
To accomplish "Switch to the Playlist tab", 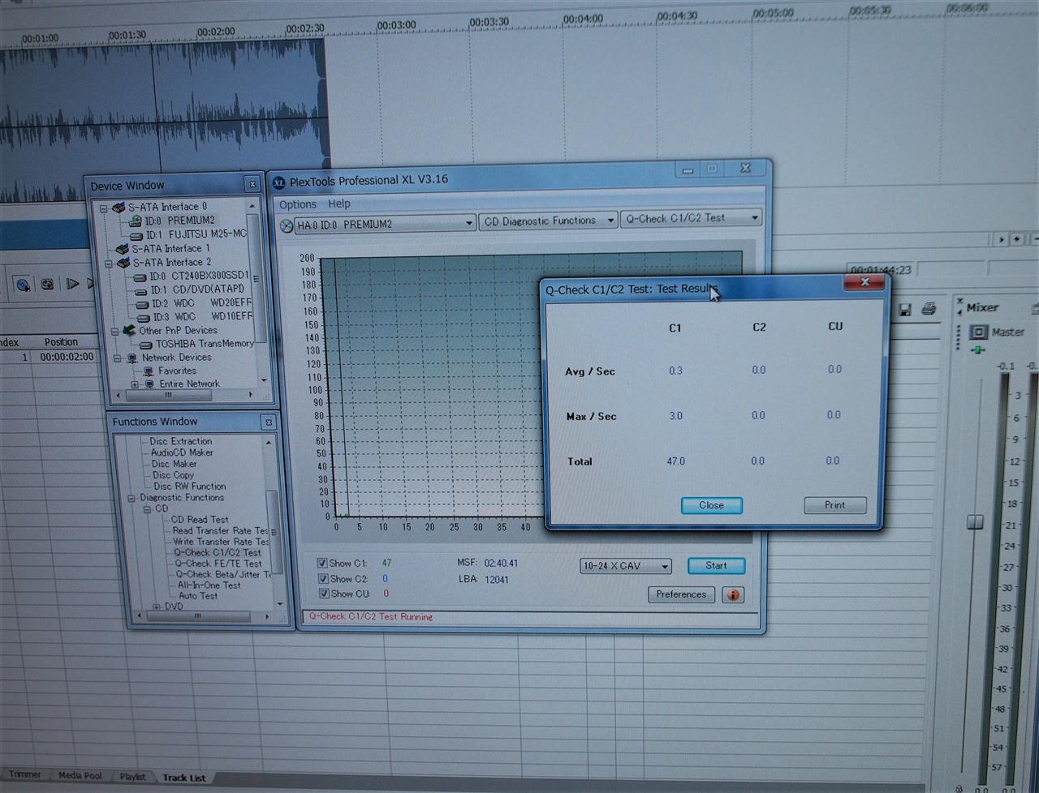I will click(133, 777).
